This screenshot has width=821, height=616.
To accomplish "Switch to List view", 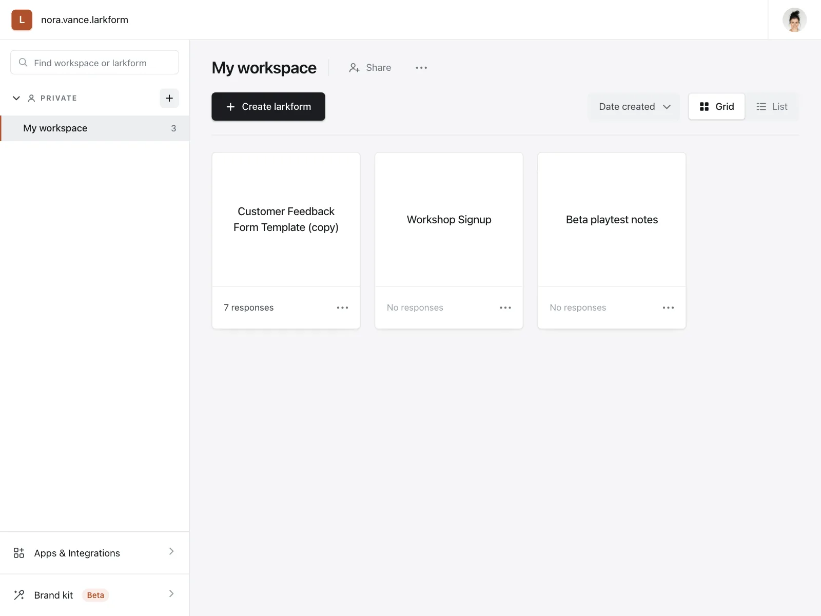I will click(x=772, y=107).
